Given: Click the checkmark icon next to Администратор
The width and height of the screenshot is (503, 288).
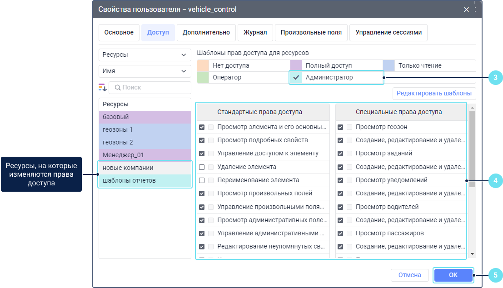Looking at the screenshot, I should [x=296, y=78].
